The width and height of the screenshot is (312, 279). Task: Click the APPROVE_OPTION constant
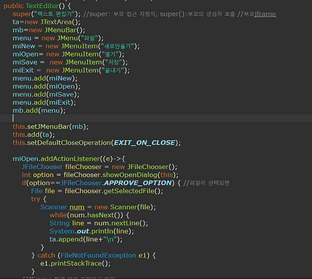138,183
